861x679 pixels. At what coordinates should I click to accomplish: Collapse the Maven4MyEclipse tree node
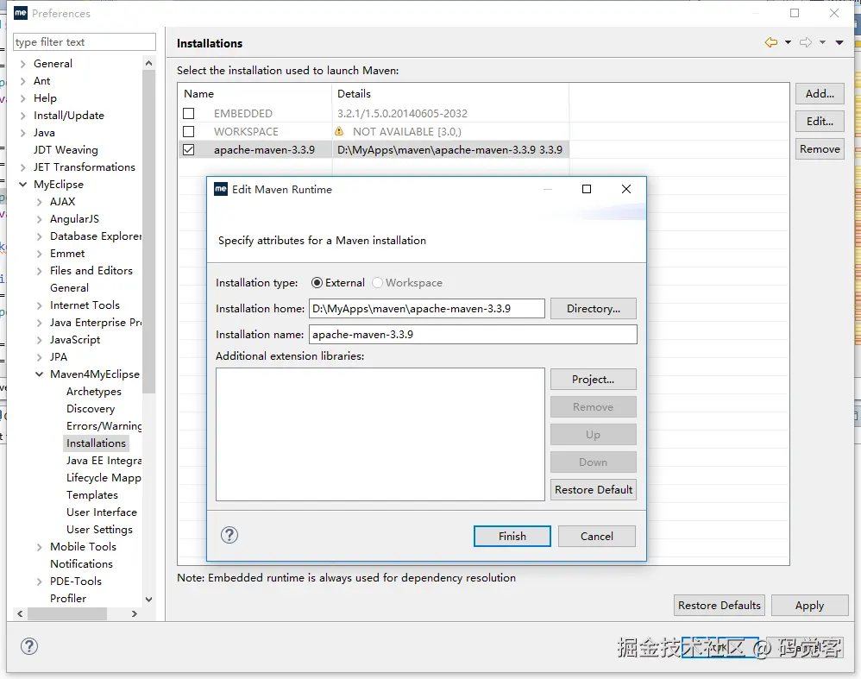40,374
